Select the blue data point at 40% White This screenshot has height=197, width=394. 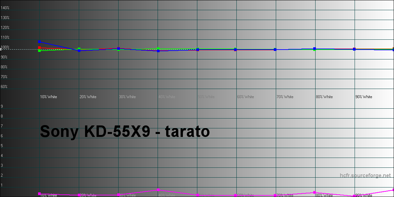pos(158,51)
